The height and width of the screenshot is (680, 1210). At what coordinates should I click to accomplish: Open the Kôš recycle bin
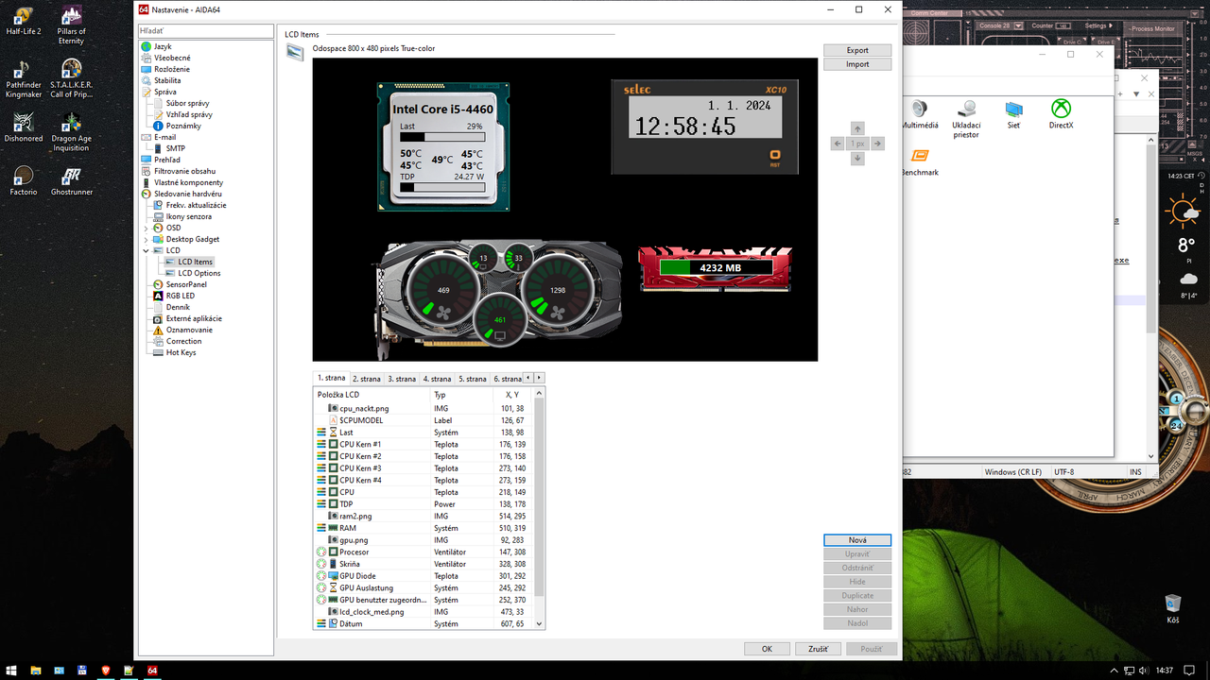1173,609
